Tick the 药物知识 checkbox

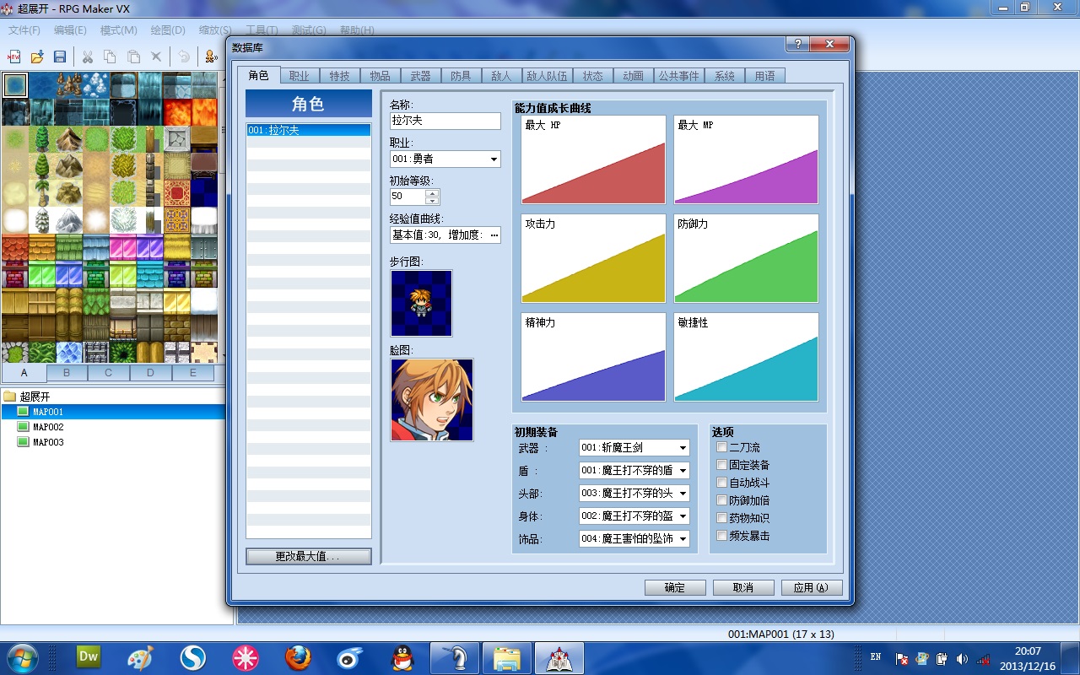(721, 518)
